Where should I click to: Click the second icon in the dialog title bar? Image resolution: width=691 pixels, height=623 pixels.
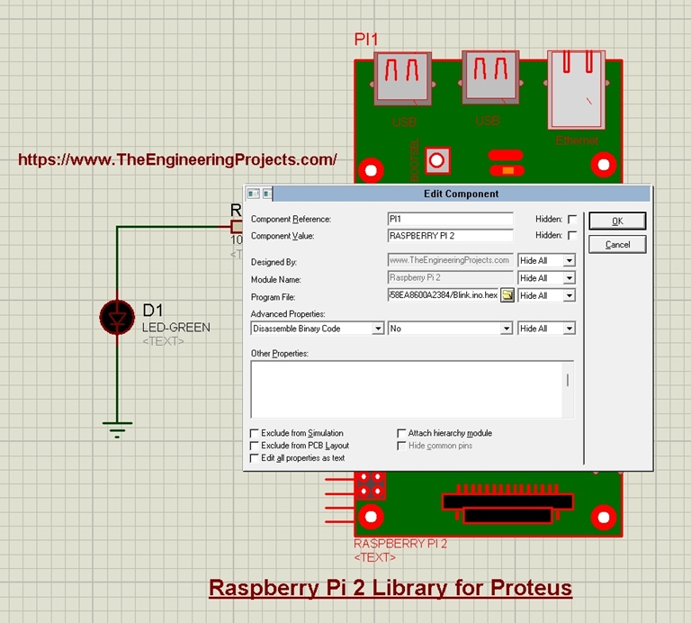pos(267,194)
